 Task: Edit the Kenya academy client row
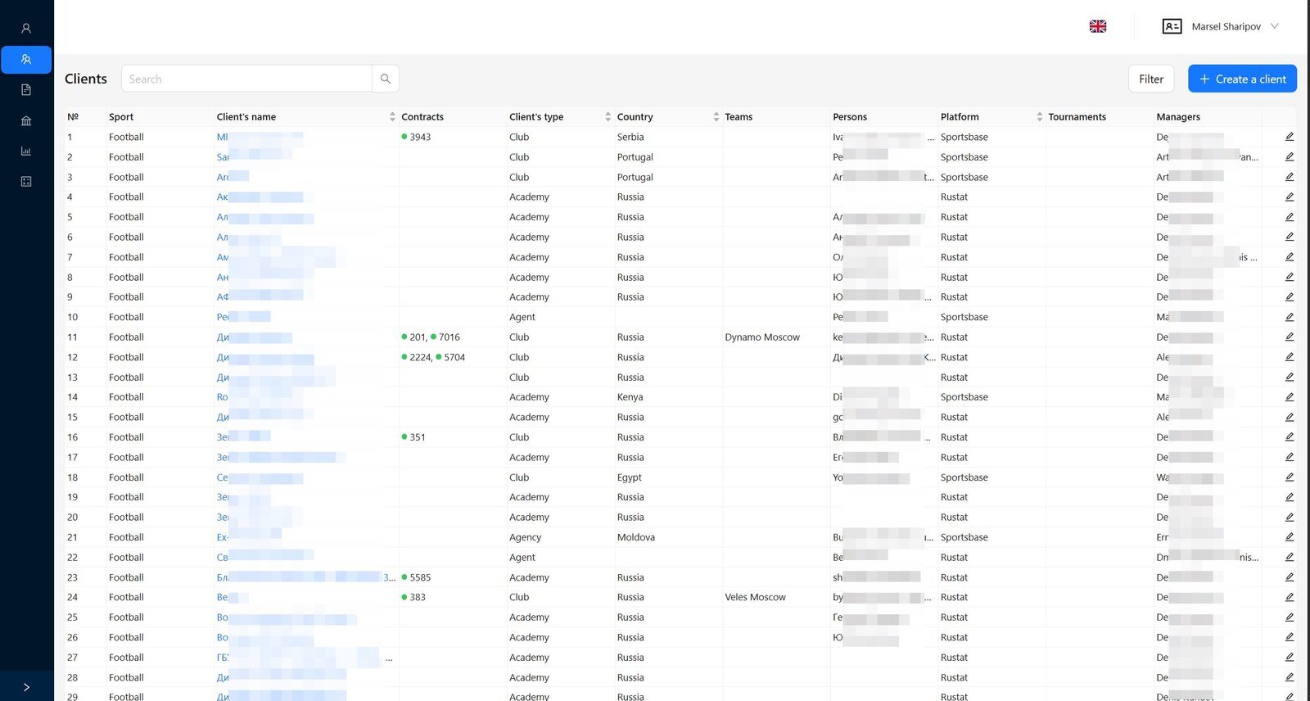[x=1290, y=396]
